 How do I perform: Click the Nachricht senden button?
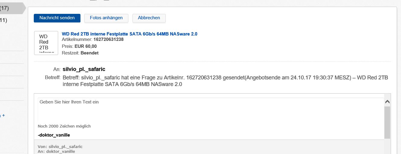point(57,18)
